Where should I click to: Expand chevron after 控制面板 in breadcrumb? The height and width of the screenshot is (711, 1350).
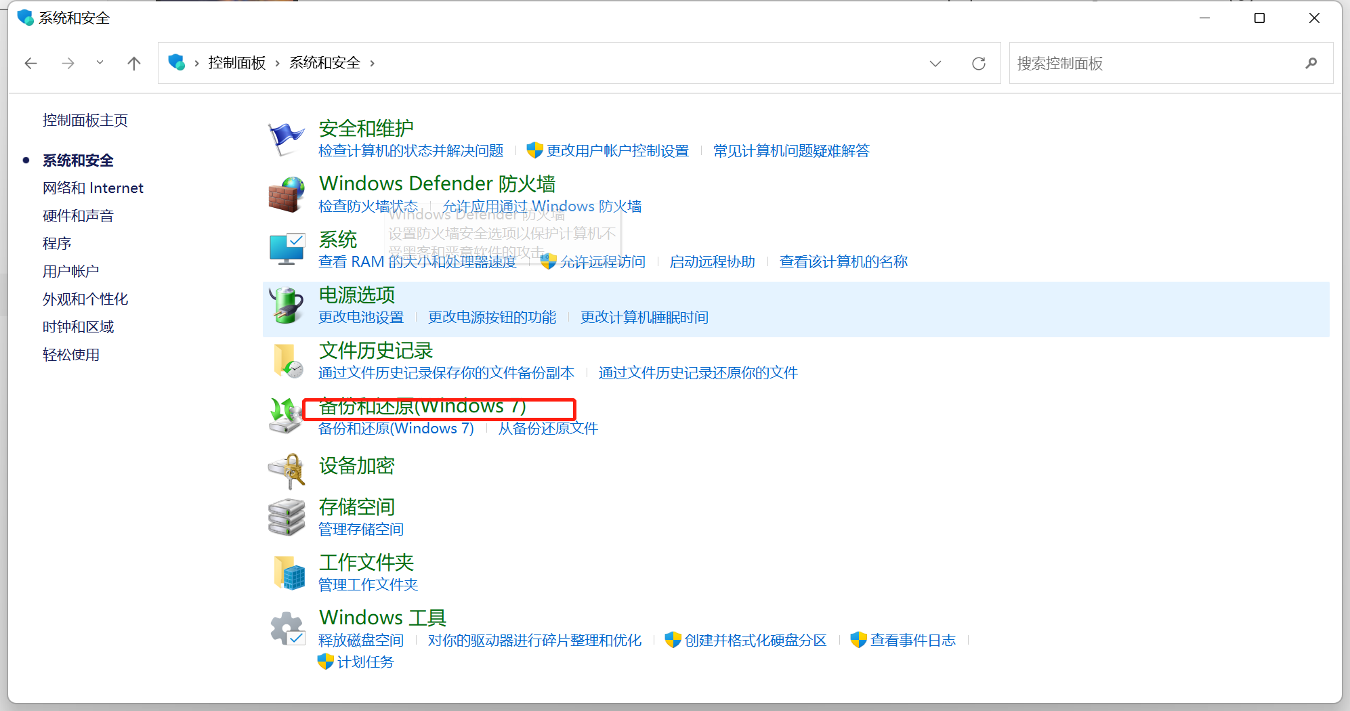(278, 63)
